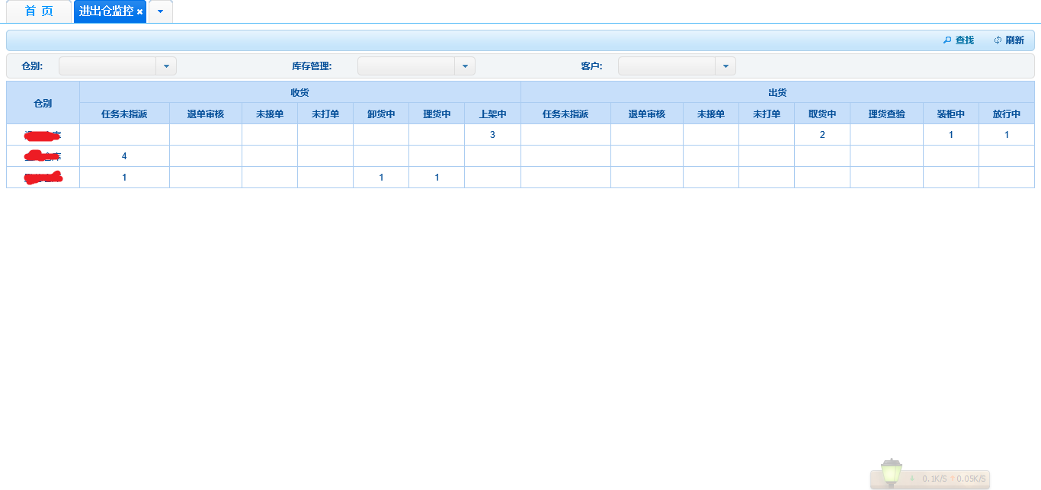The height and width of the screenshot is (490, 1041).
Task: Click the 查找 search magnifier icon
Action: [x=947, y=40]
